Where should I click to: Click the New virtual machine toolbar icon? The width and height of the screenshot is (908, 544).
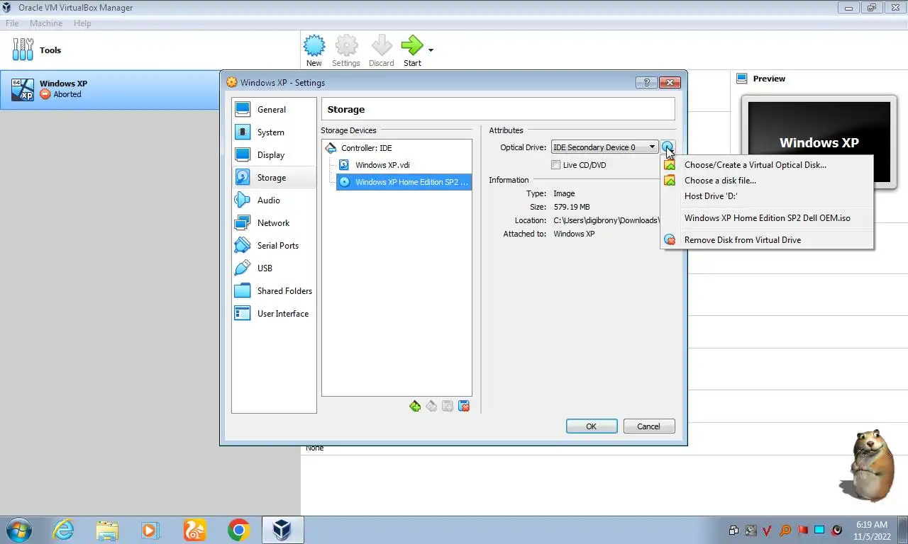(314, 46)
